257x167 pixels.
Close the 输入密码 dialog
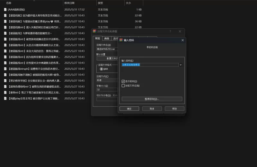tap(182, 40)
